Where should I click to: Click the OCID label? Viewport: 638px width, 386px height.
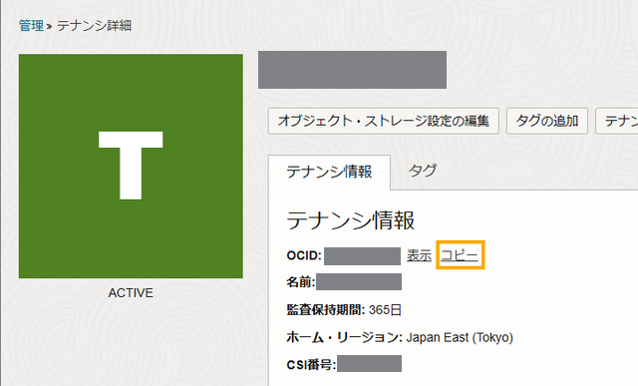point(304,255)
